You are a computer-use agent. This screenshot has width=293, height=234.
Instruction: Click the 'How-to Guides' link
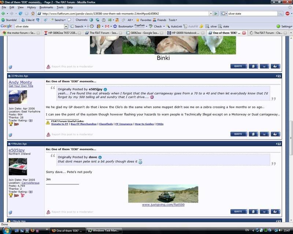coord(144,124)
